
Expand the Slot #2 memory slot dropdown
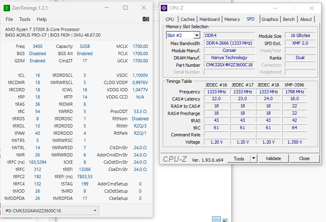[197, 35]
